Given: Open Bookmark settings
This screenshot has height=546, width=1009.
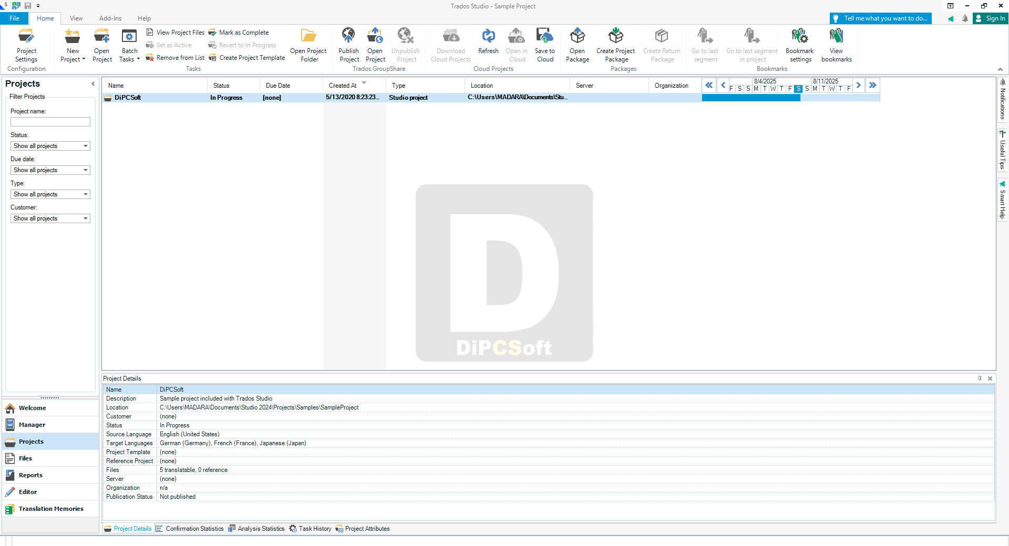Looking at the screenshot, I should (x=800, y=45).
